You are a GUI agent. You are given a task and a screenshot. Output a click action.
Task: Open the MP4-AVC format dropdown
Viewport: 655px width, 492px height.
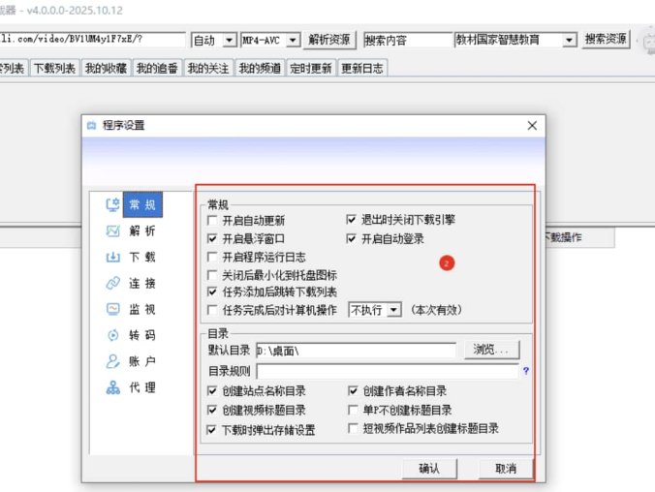click(270, 40)
